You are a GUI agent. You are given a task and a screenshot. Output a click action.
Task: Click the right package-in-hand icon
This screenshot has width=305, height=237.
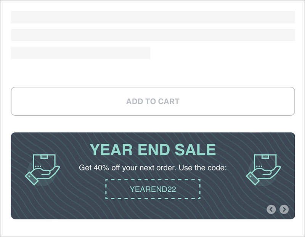pos(263,169)
